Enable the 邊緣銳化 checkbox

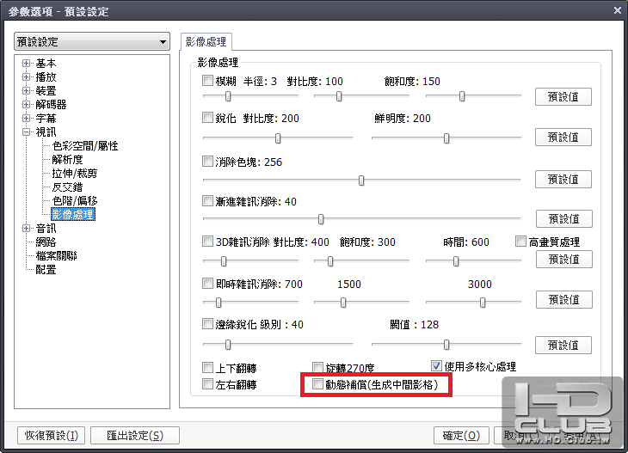207,324
